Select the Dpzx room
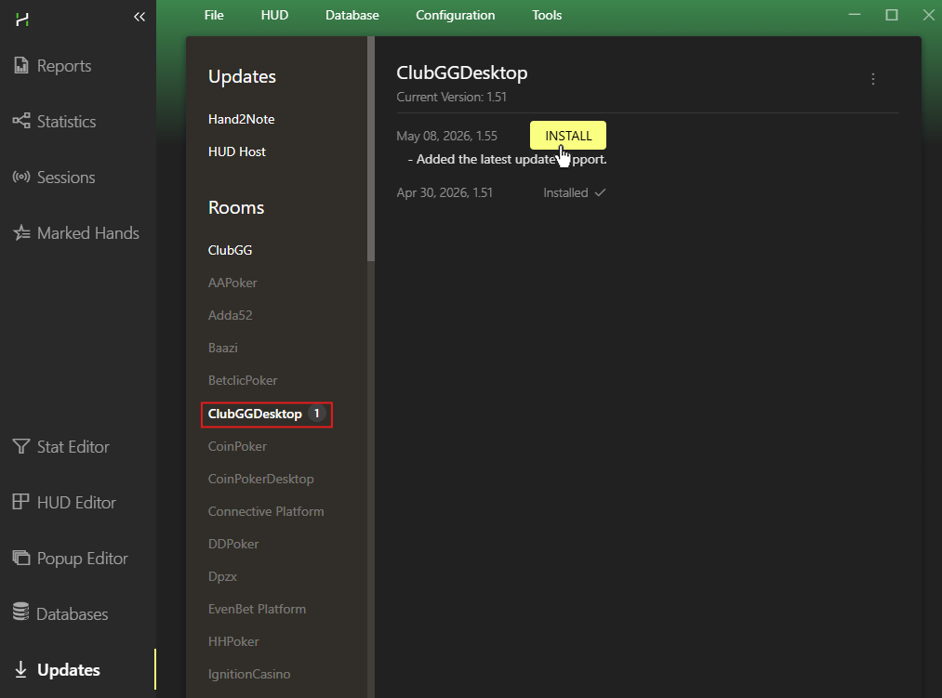The image size is (942, 698). tap(222, 576)
